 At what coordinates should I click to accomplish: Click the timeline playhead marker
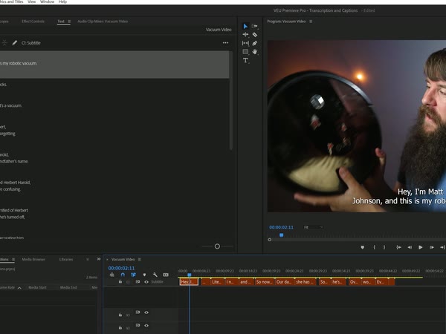pyautogui.click(x=190, y=275)
